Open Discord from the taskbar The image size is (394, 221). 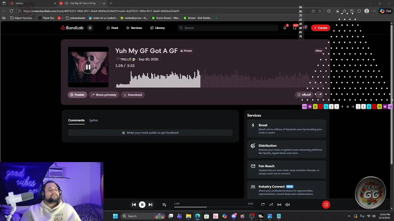234,216
